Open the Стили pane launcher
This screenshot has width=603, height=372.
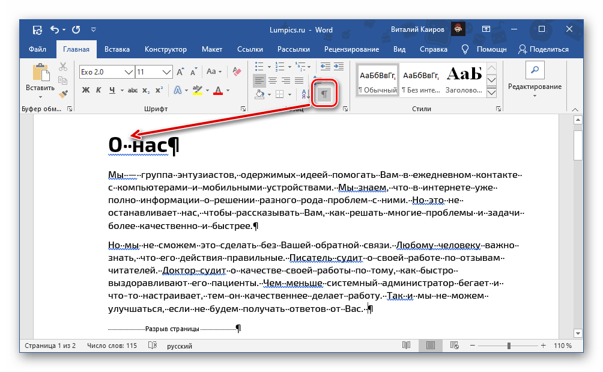pos(498,109)
